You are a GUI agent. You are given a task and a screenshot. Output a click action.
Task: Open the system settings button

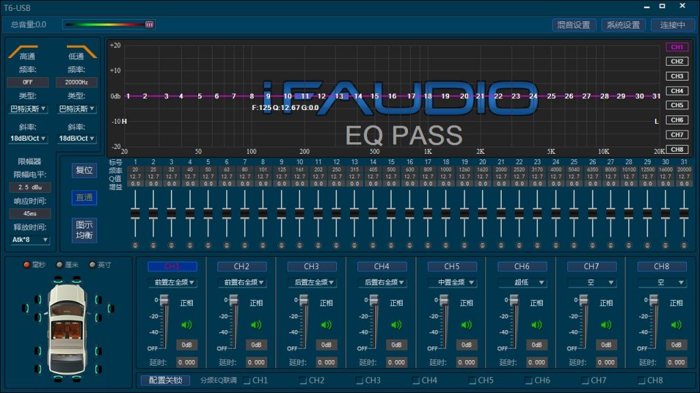point(623,25)
